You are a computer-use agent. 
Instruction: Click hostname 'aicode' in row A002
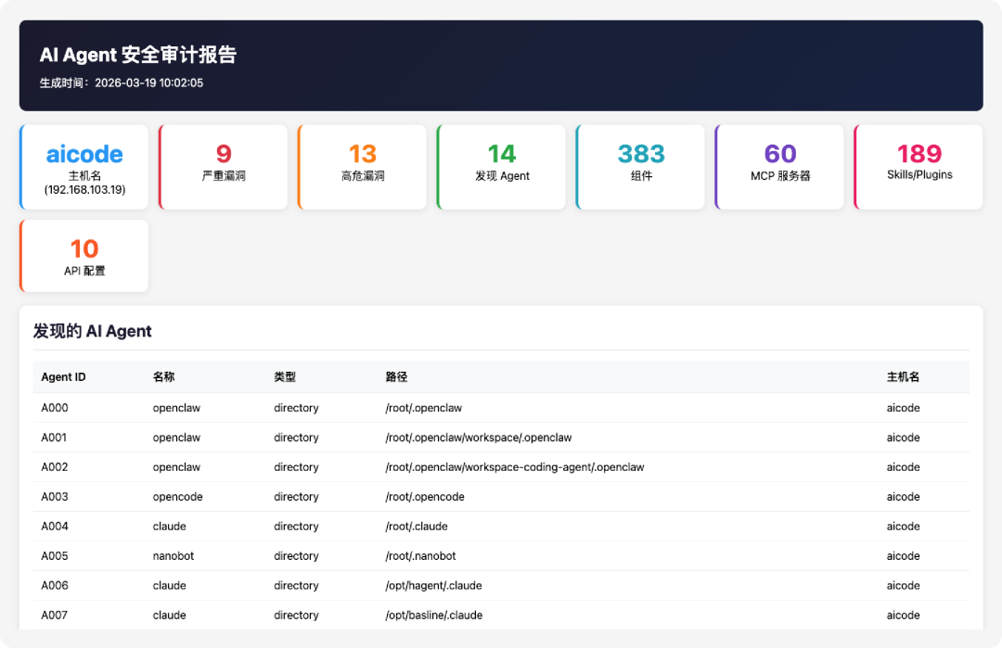click(903, 467)
